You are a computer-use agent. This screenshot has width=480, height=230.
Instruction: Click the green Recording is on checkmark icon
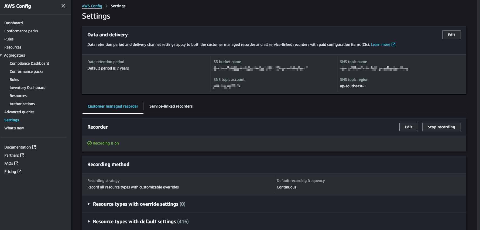(90, 143)
